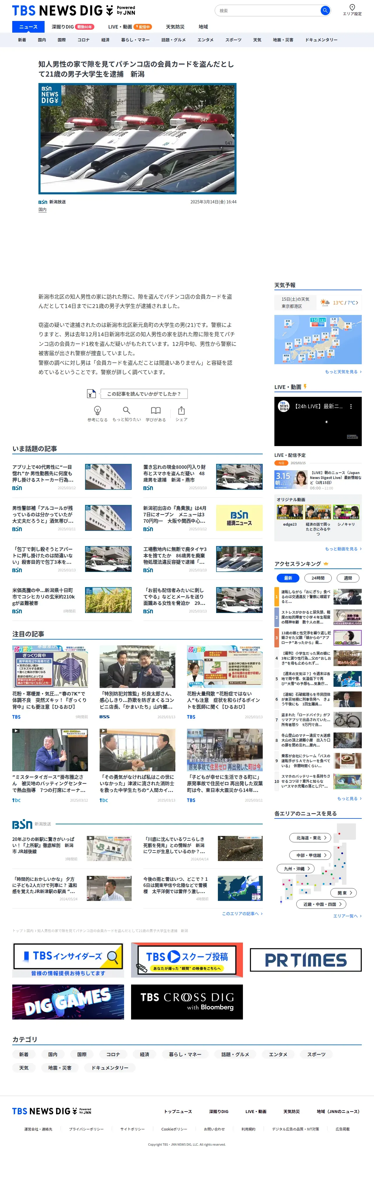Open the シノキャリ original video thumbnail
The image size is (374, 1185).
(346, 513)
